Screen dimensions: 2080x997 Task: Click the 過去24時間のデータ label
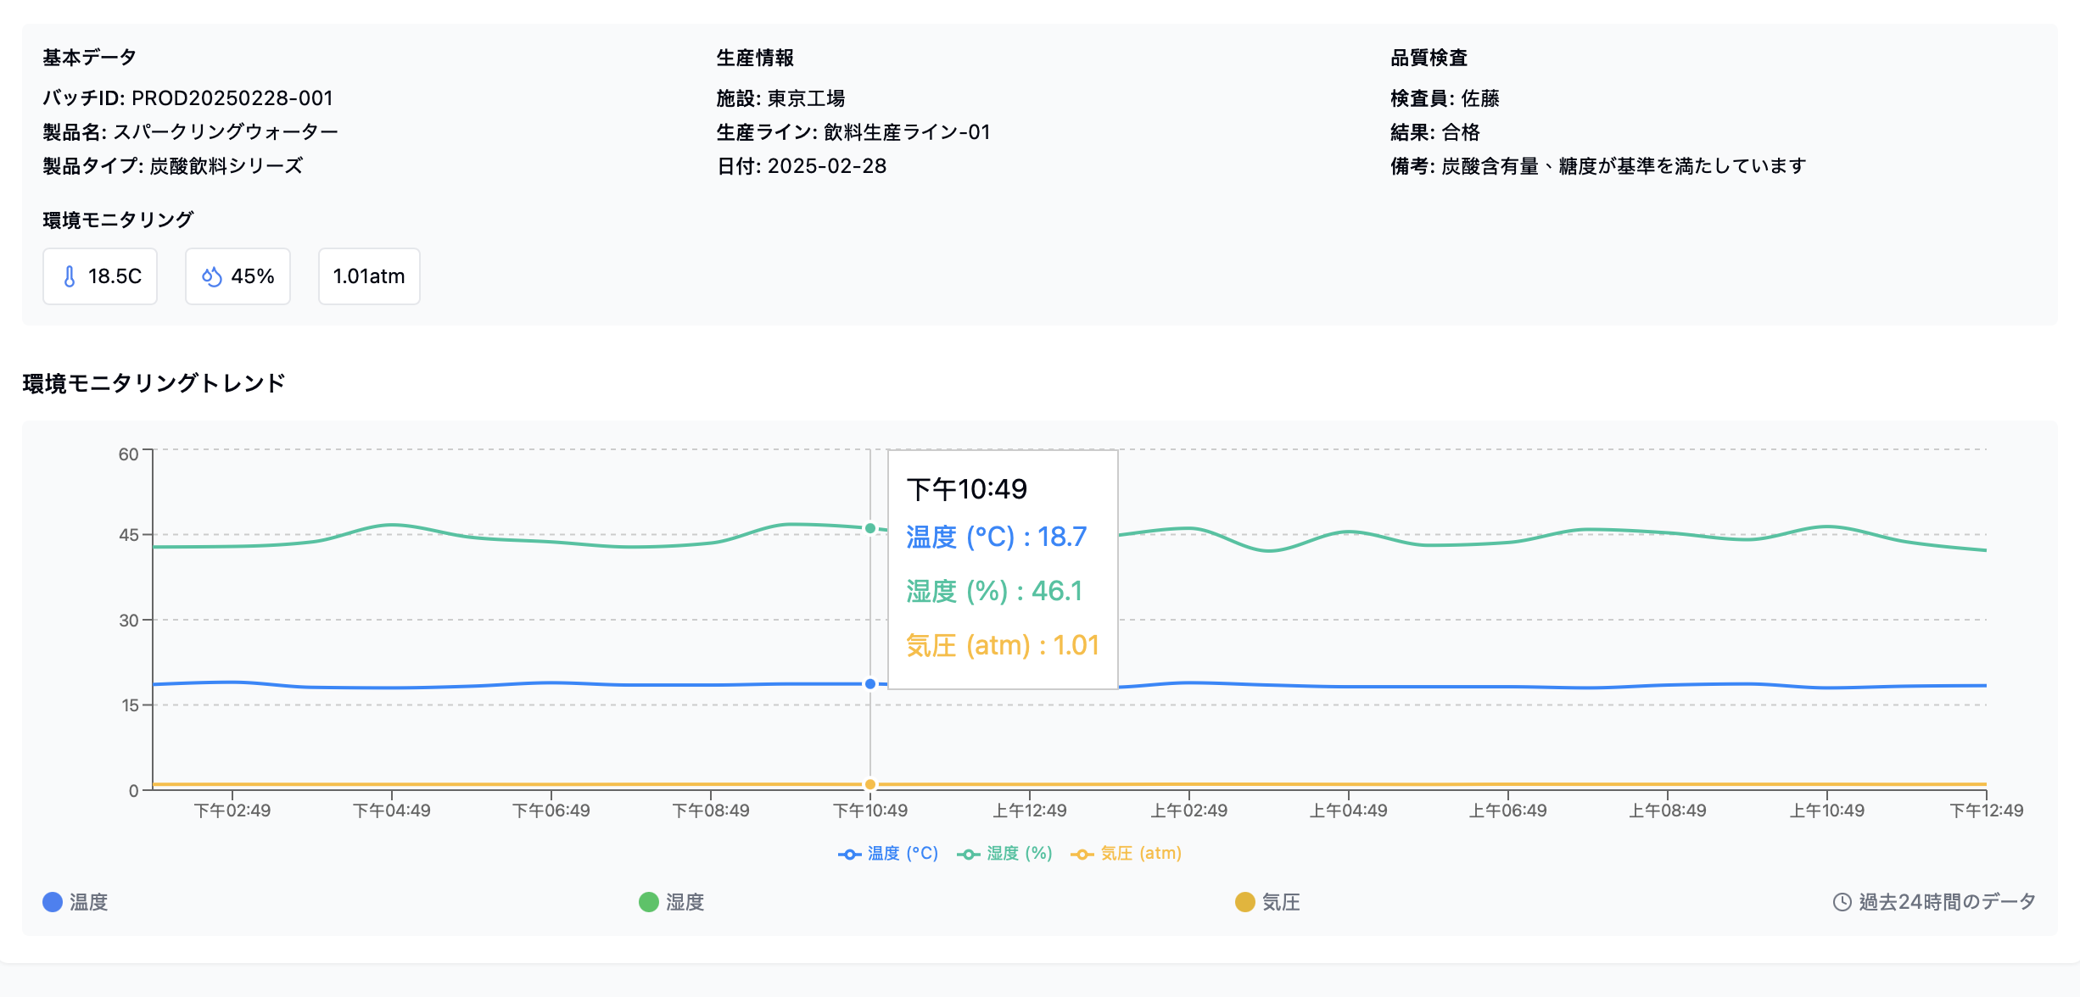pos(1947,902)
